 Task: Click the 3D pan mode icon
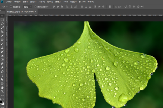(134, 7)
